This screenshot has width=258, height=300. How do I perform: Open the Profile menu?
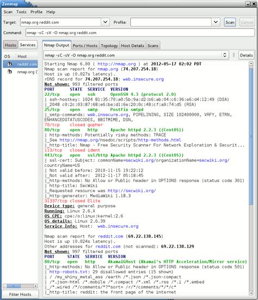point(36,12)
